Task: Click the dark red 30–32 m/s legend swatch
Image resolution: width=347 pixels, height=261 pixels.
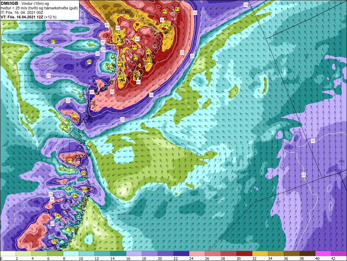Action: pos(244,253)
